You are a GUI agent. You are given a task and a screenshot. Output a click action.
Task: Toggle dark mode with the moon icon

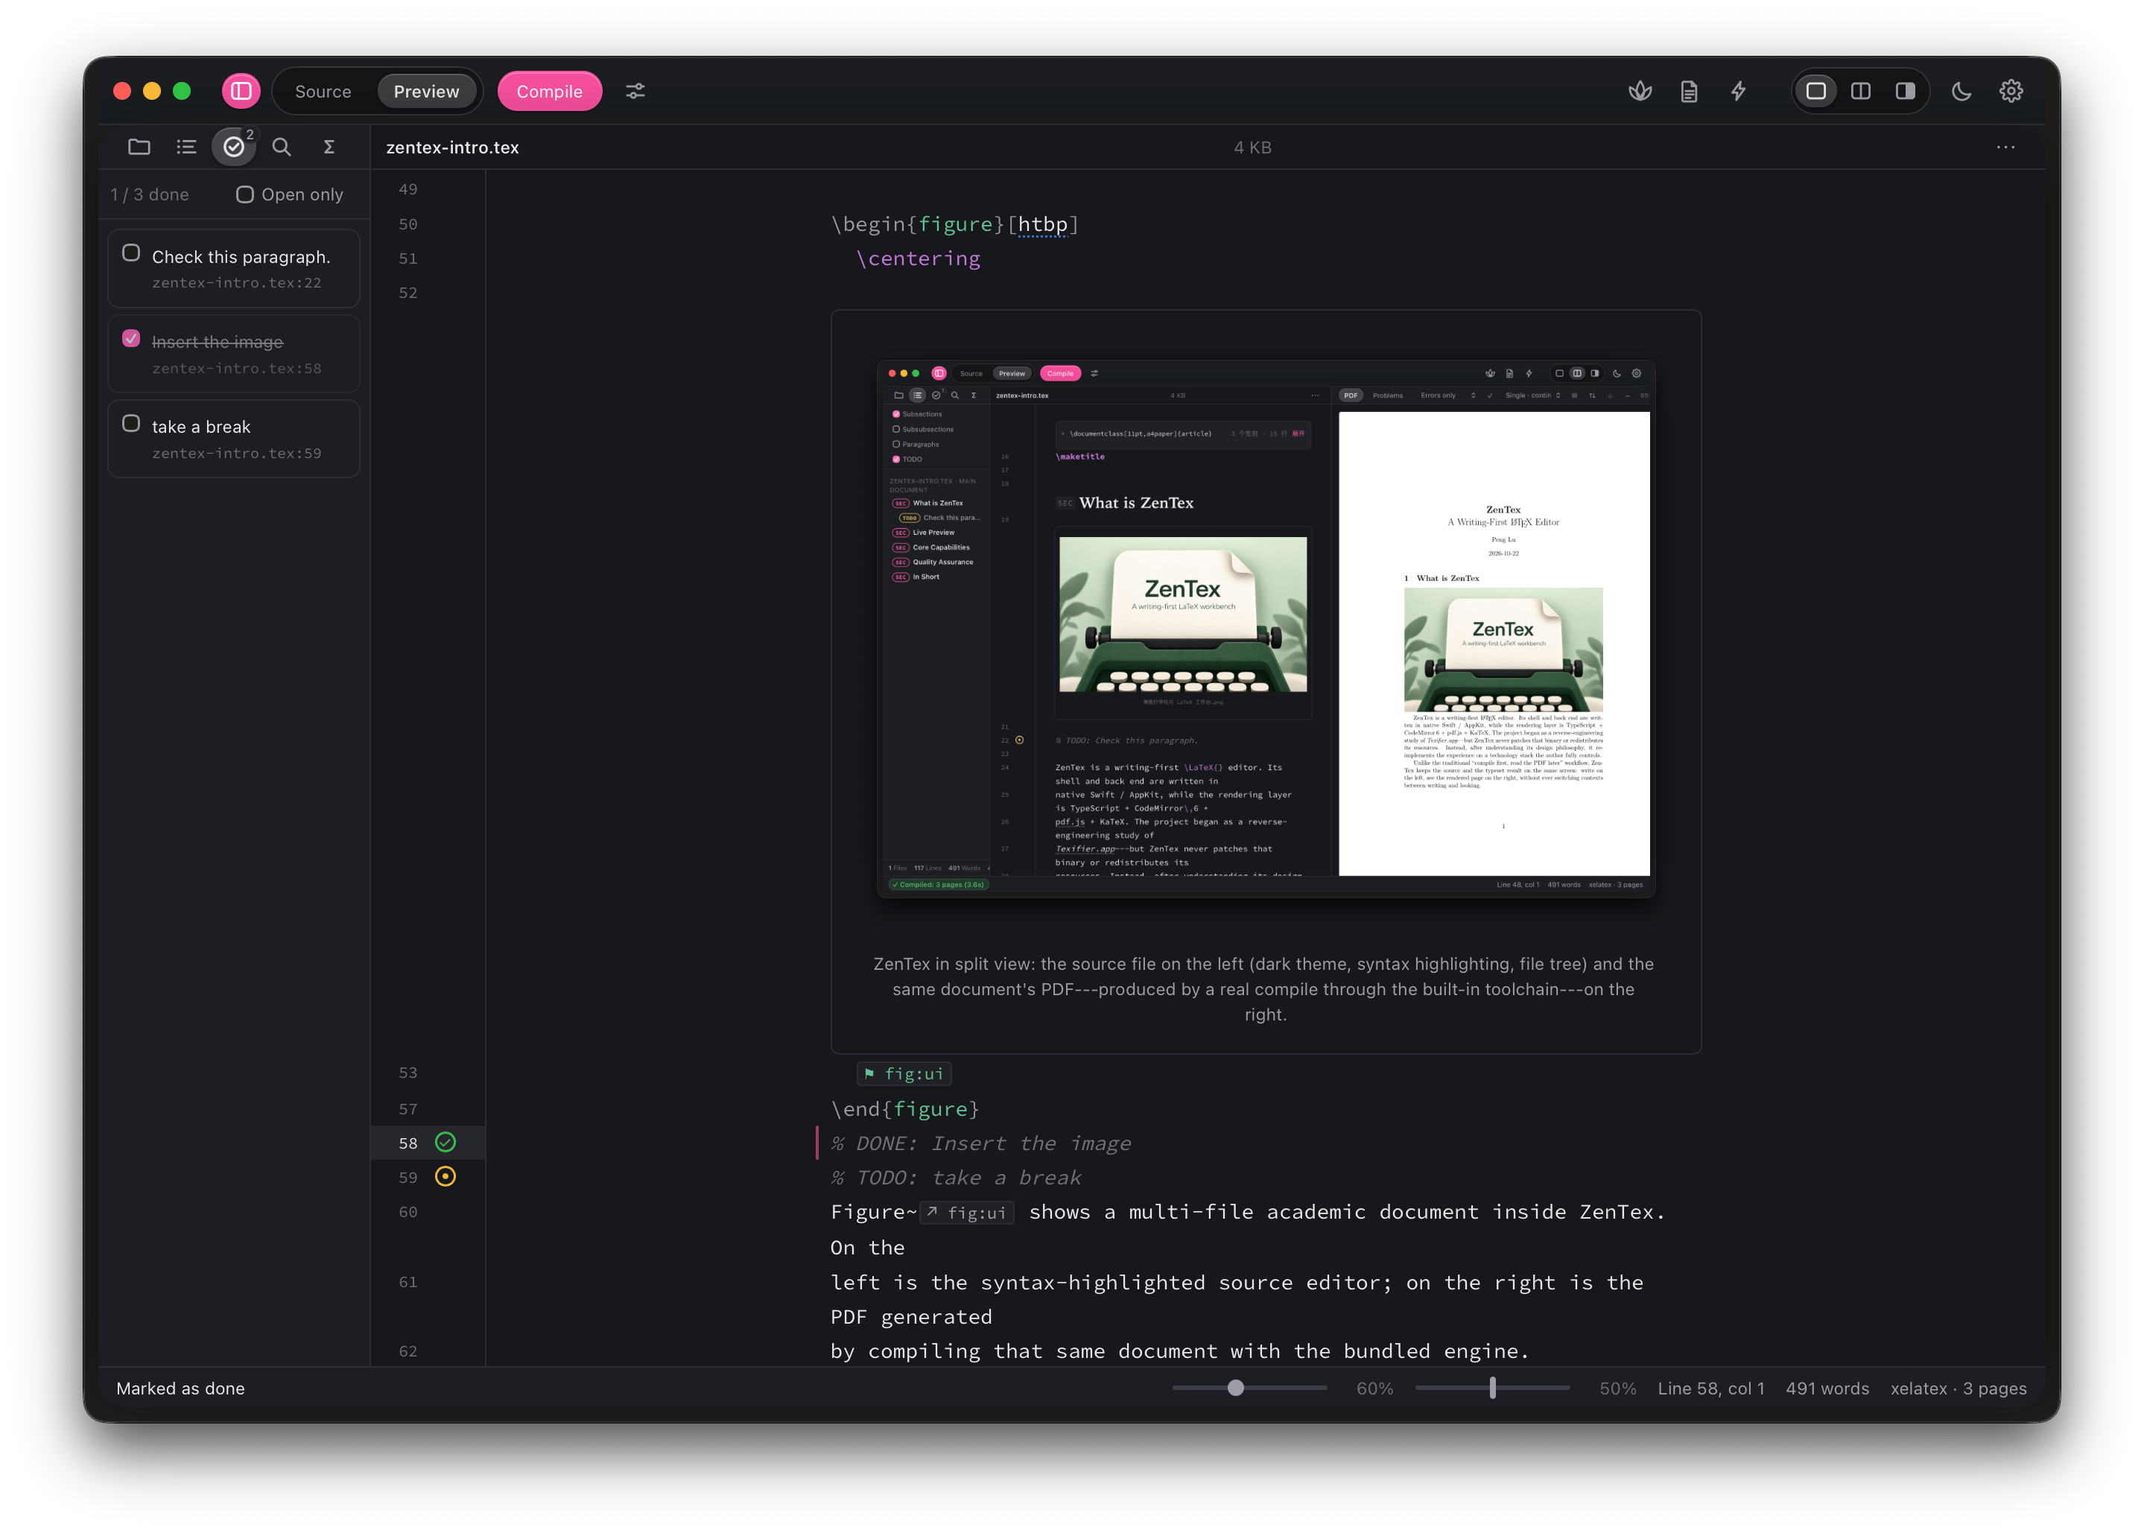point(1961,91)
